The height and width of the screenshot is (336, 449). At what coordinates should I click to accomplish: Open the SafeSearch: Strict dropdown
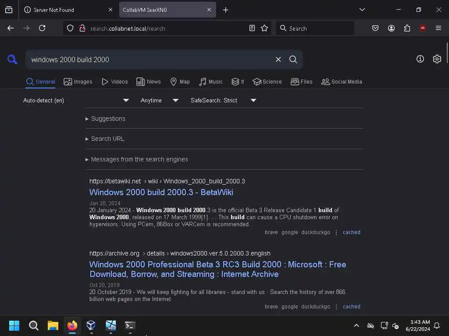point(223,100)
